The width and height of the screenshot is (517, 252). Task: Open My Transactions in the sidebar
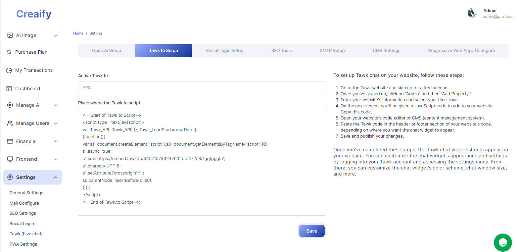click(x=34, y=70)
